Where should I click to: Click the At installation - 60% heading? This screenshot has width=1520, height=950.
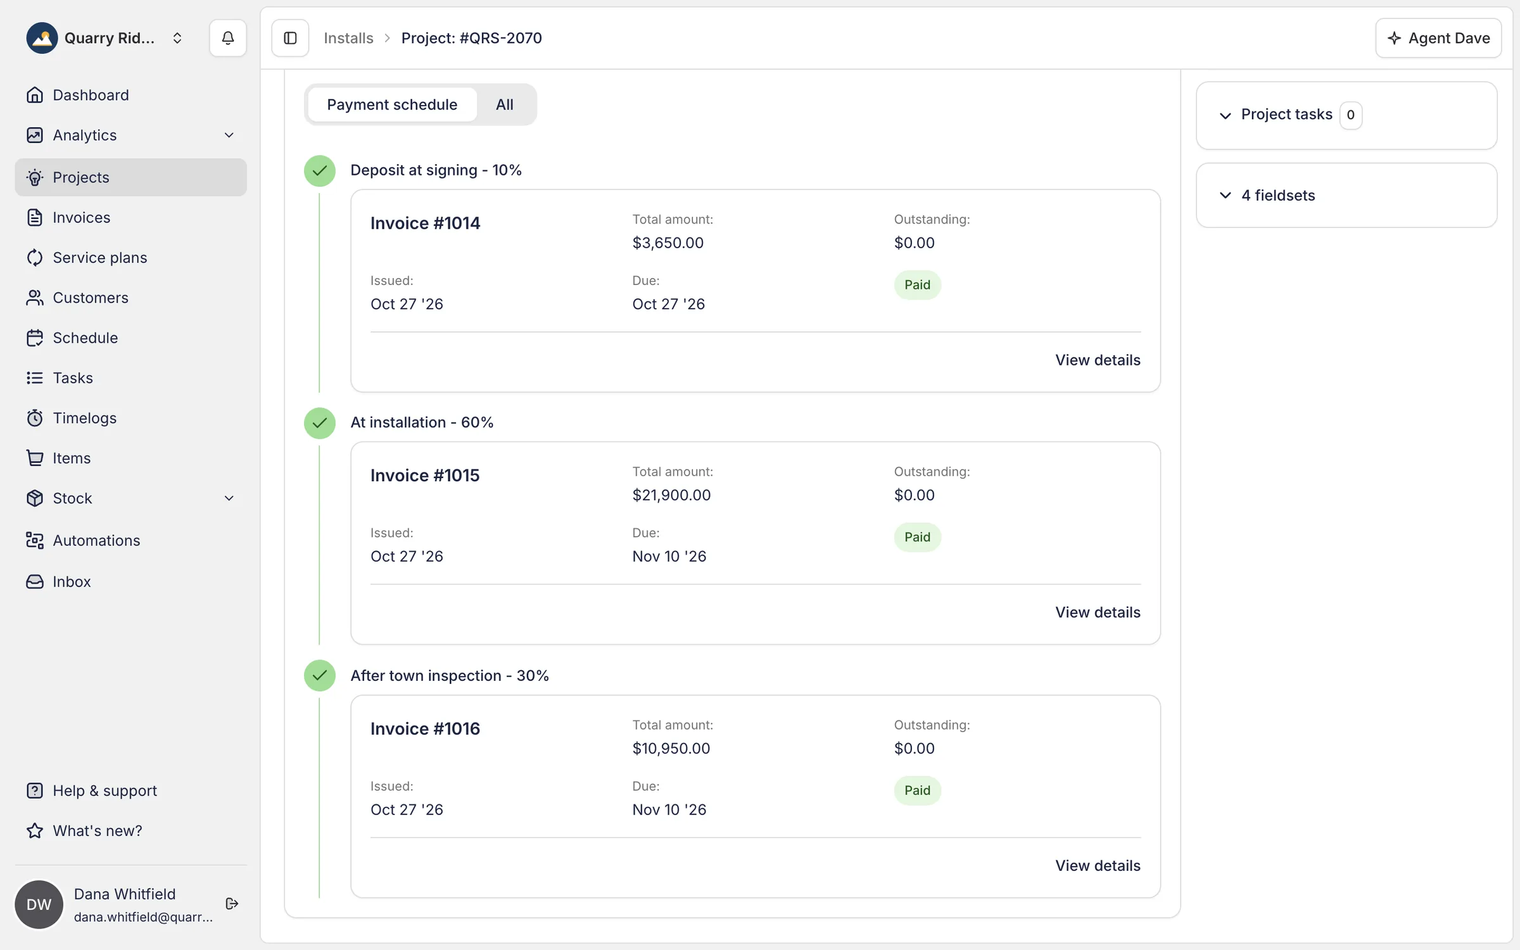[x=422, y=422]
